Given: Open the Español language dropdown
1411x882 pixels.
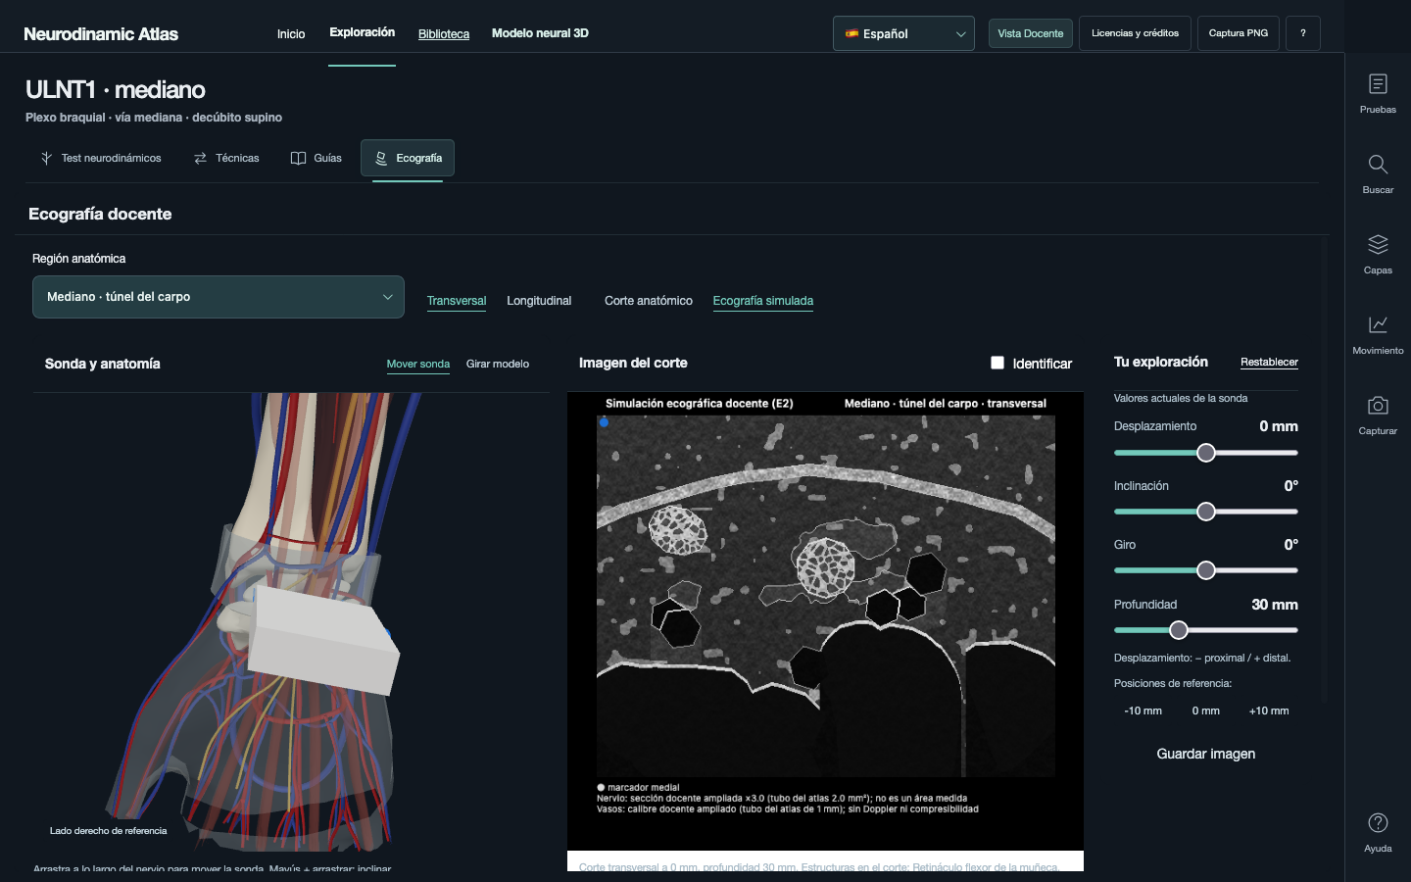Looking at the screenshot, I should pos(903,33).
